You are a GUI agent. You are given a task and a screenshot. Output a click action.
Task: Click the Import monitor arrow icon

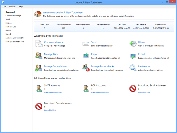point(86,55)
